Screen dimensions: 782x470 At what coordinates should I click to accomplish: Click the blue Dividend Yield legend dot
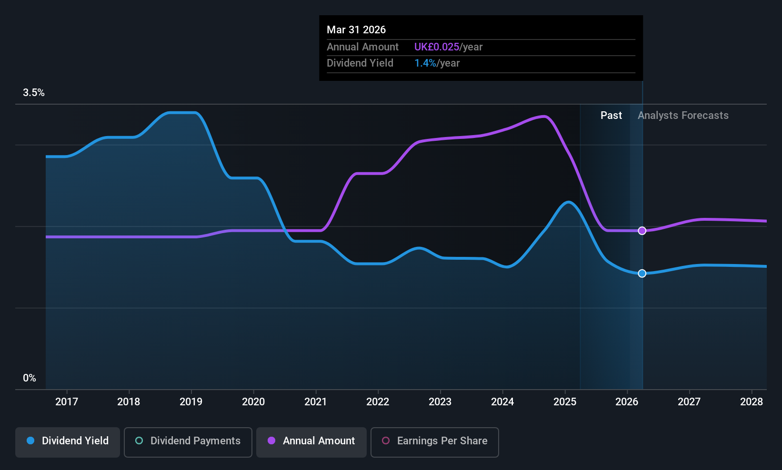pos(30,441)
